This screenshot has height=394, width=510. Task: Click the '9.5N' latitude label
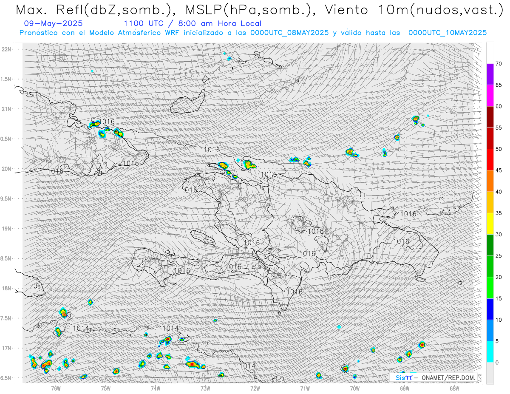pos(6,198)
